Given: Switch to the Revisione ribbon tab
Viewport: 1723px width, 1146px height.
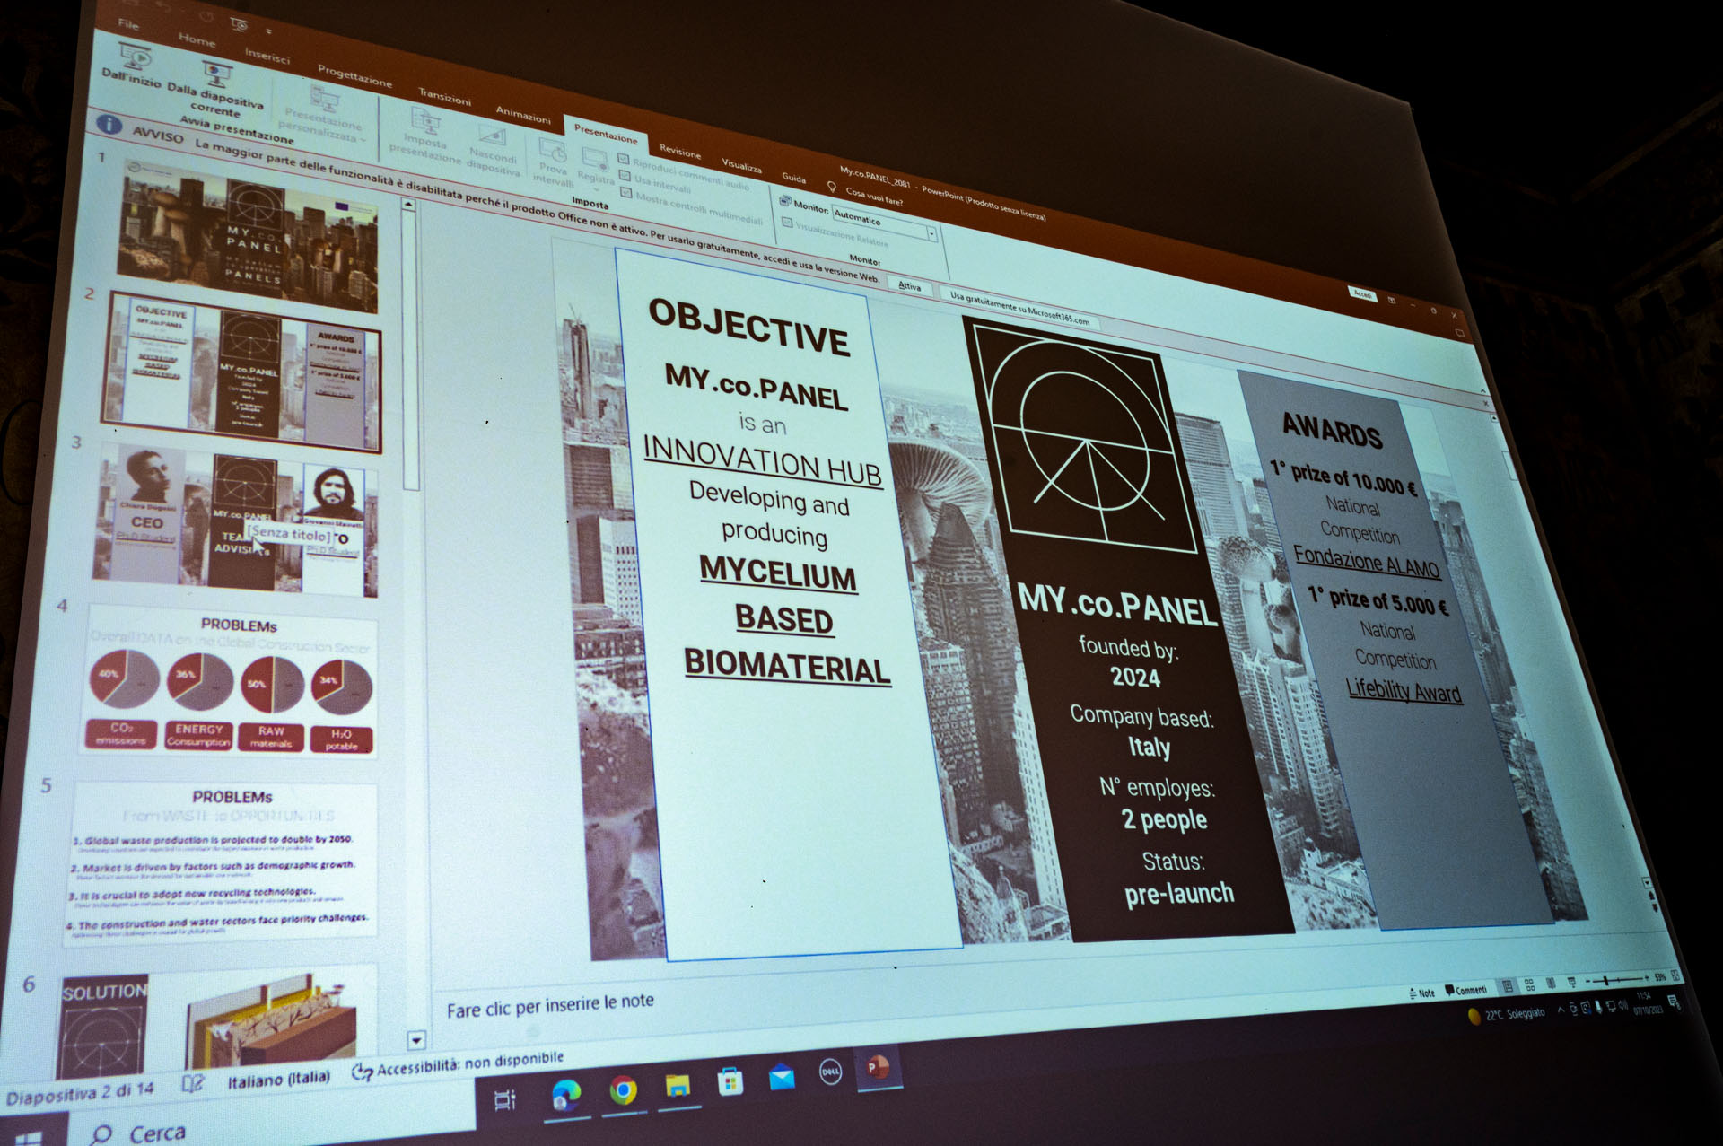Looking at the screenshot, I should [680, 151].
